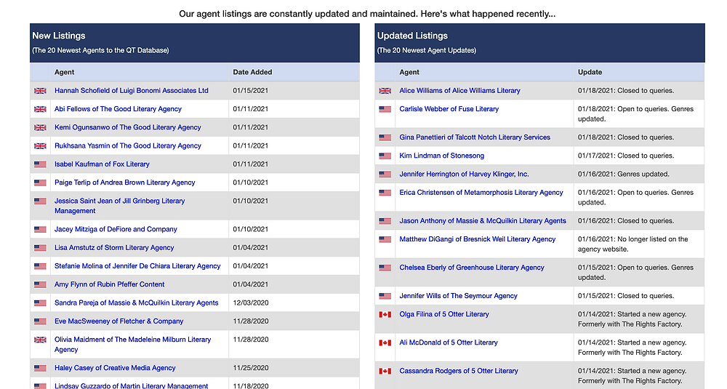Image resolution: width=727 pixels, height=389 pixels.
Task: Click the Updated Listings panel title
Action: point(412,36)
